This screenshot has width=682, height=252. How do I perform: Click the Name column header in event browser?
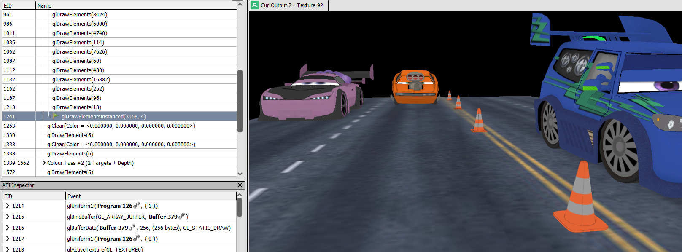tap(136, 5)
